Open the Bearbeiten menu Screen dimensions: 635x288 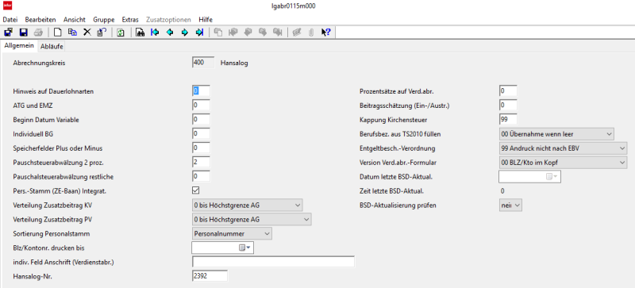pos(40,20)
